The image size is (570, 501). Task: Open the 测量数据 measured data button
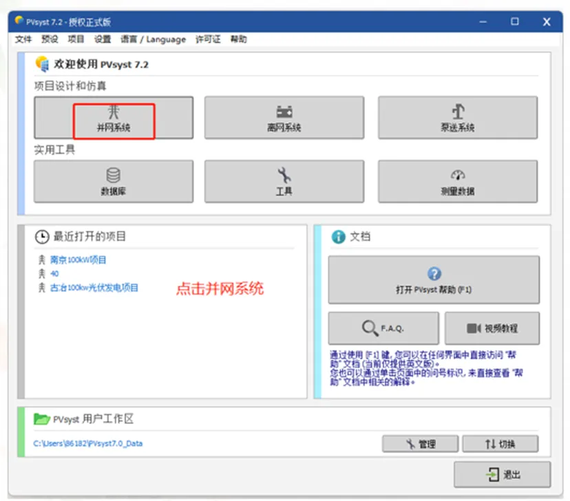458,181
